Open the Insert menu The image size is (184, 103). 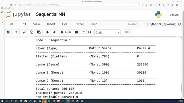coord(51,24)
